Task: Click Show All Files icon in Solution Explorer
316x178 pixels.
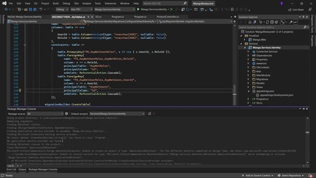Action: point(276,22)
